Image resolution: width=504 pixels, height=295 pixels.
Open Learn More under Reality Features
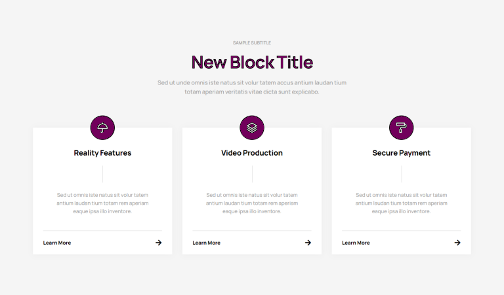(57, 243)
